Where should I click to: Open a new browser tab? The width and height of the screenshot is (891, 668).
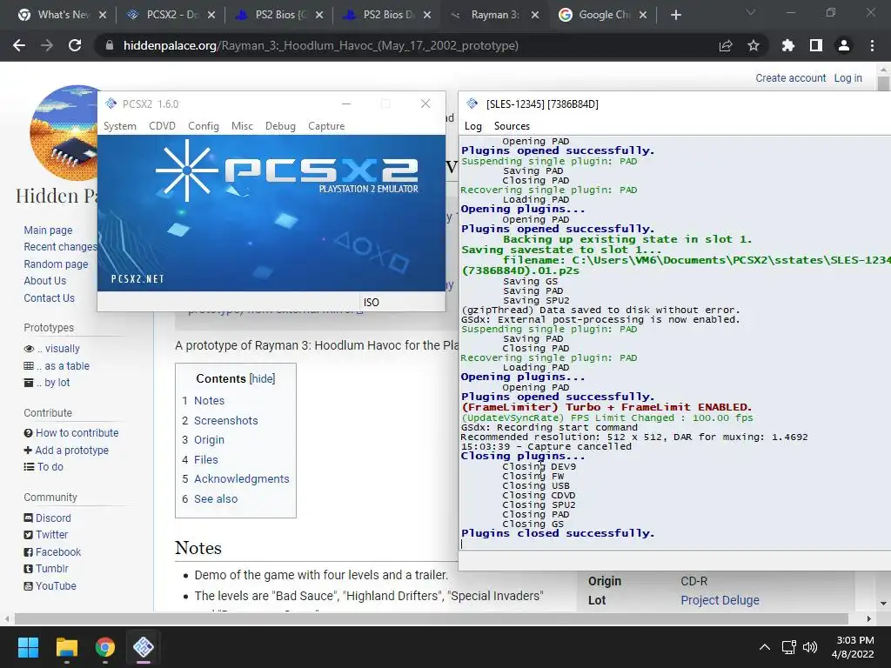coord(675,16)
